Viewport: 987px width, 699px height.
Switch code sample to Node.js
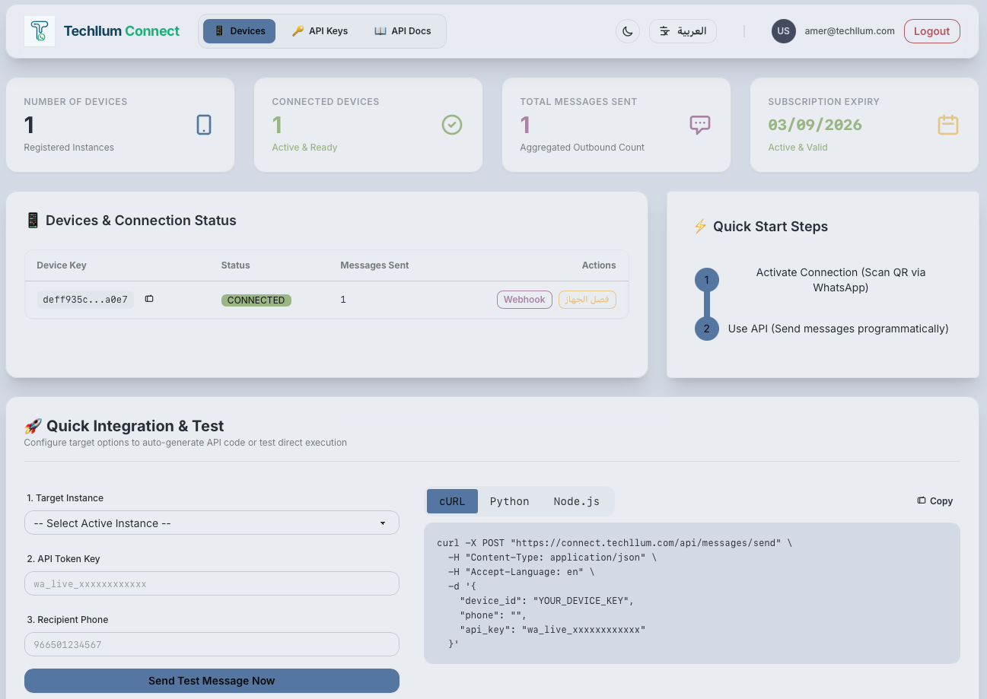click(x=576, y=501)
